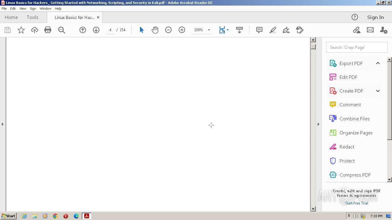Collapse the right tools pane arrow
The width and height of the screenshot is (392, 220).
pyautogui.click(x=318, y=124)
